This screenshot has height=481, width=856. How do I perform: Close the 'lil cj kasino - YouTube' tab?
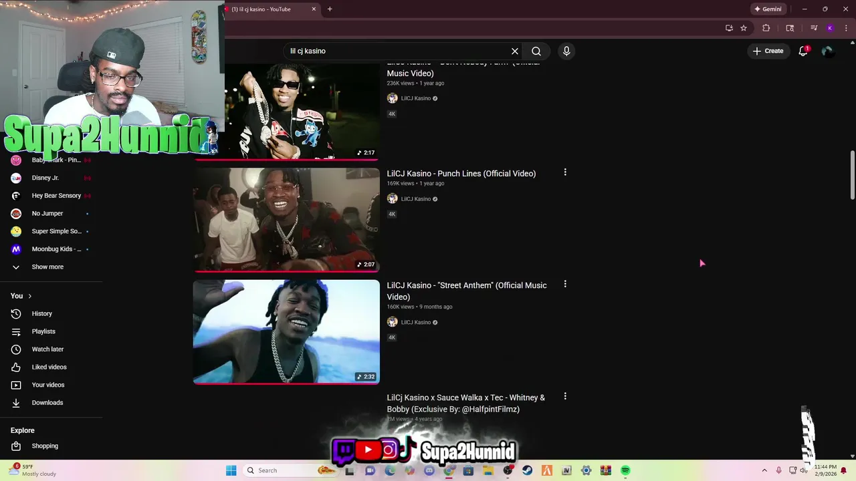click(314, 9)
